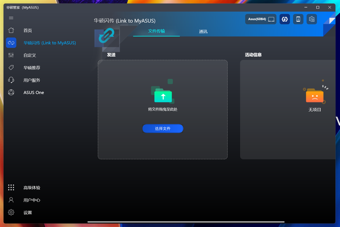Switch to the 文件传输 tab
The image size is (340, 227).
156,31
